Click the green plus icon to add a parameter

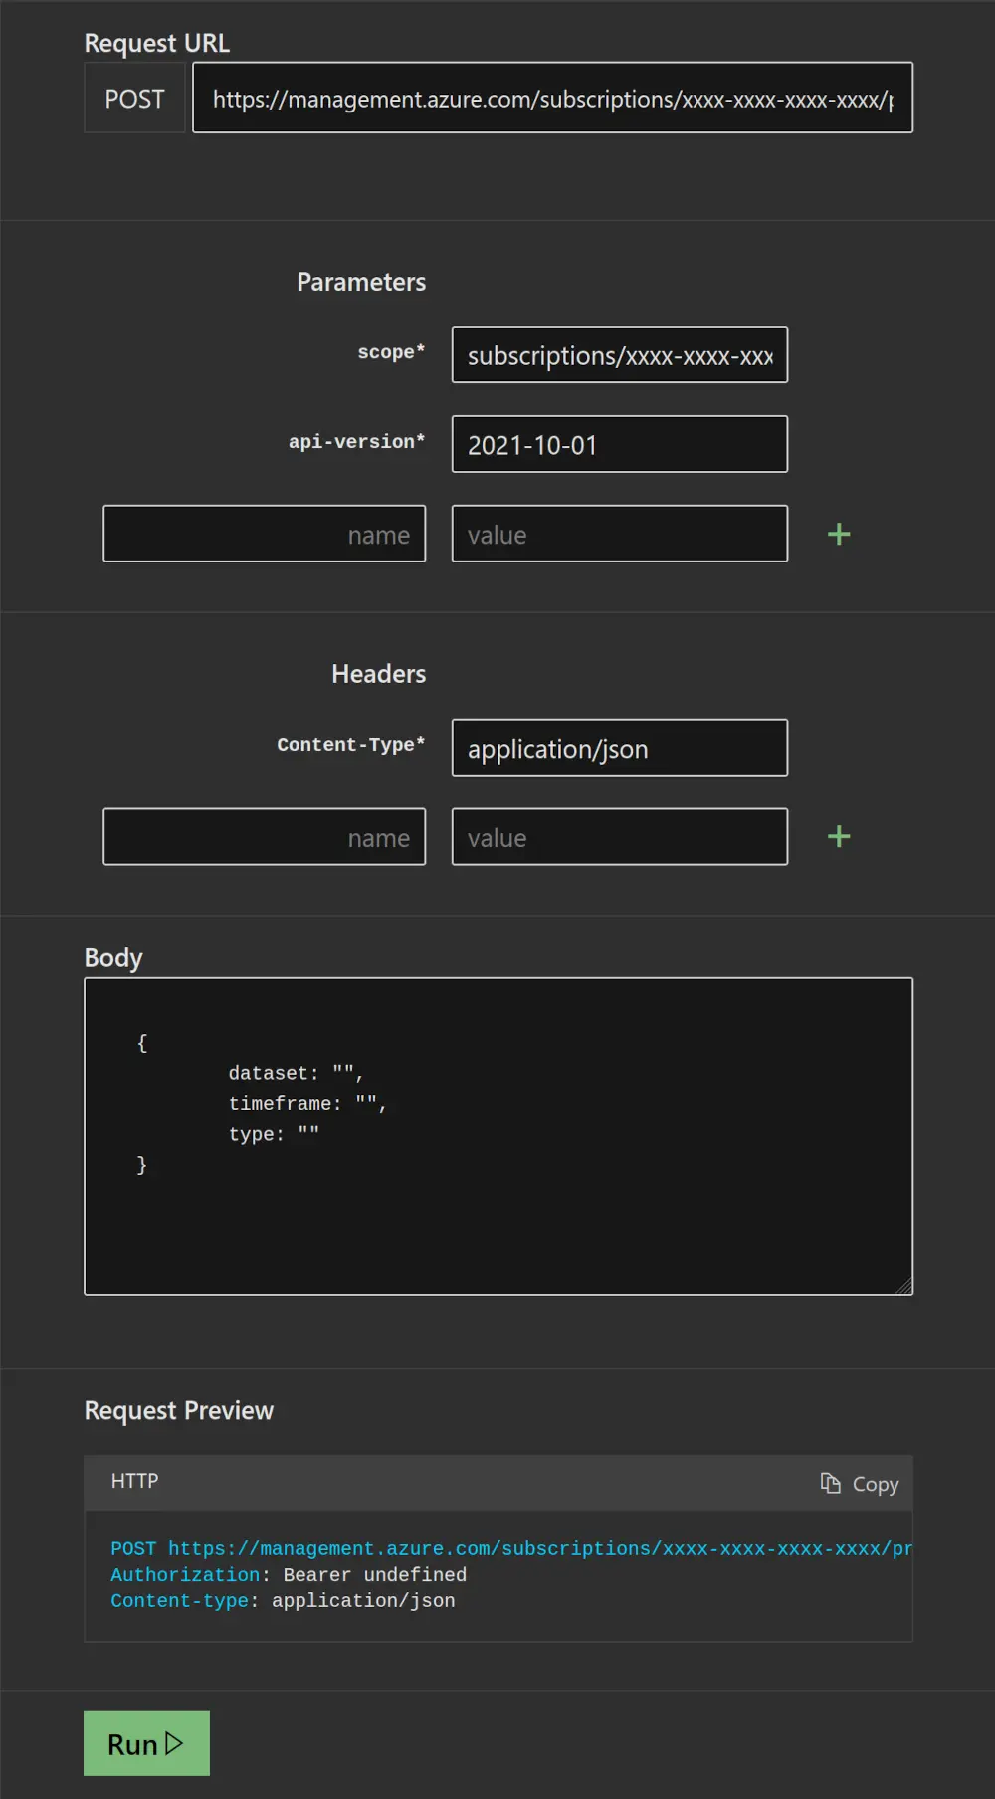(x=839, y=535)
